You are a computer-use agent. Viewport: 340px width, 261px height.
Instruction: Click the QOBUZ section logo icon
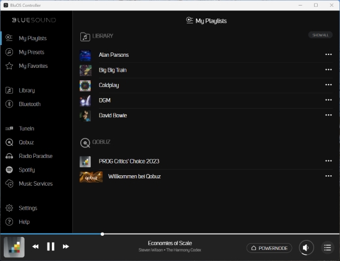(x=85, y=143)
